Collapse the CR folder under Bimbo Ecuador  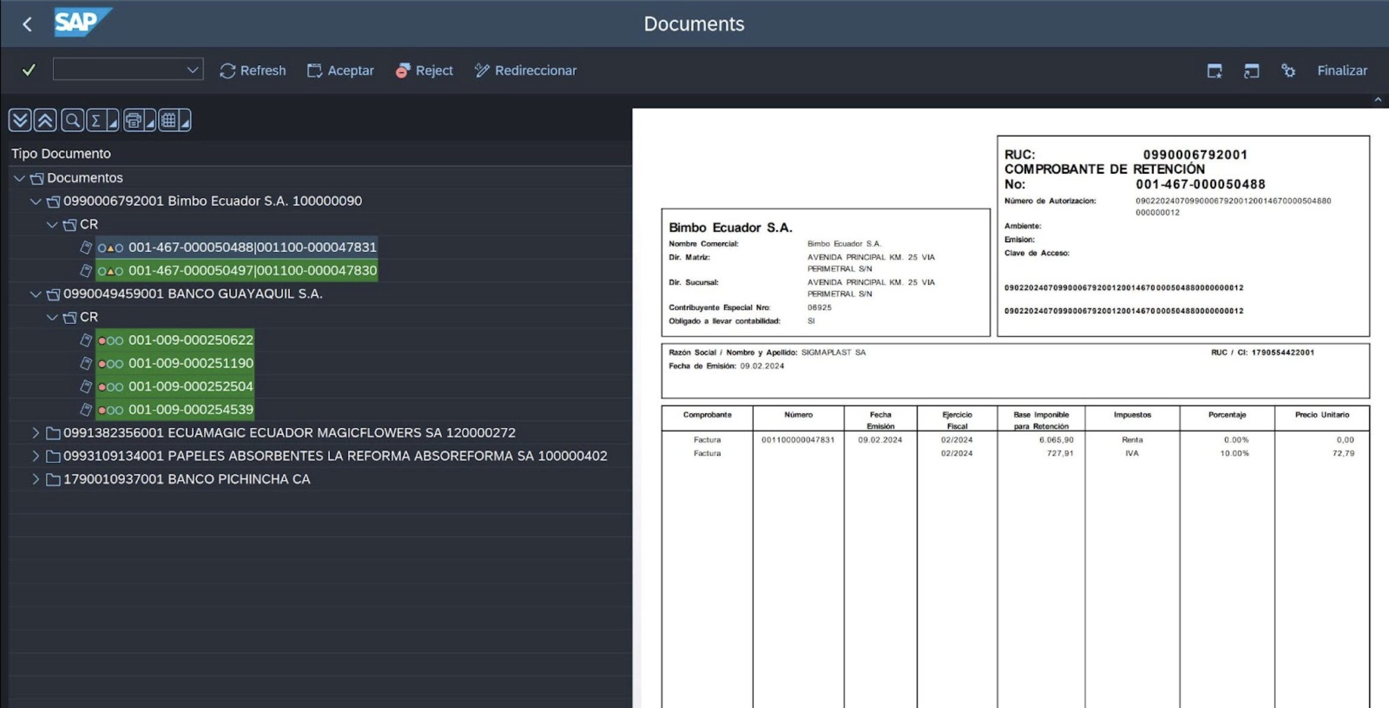click(x=53, y=225)
